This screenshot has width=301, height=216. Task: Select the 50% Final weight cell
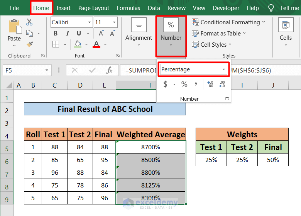pyautogui.click(x=273, y=160)
